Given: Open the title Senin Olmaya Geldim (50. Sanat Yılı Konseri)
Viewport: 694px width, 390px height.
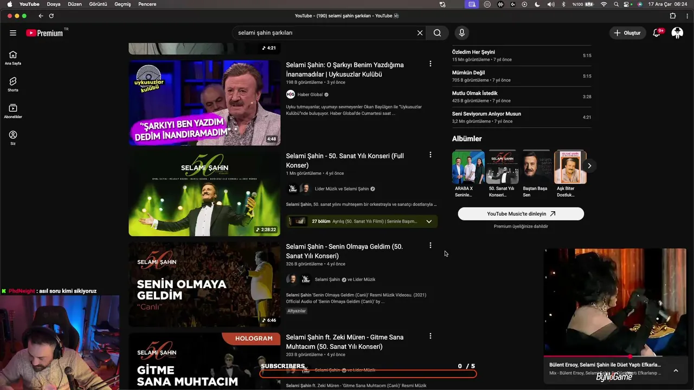Looking at the screenshot, I should pyautogui.click(x=344, y=251).
